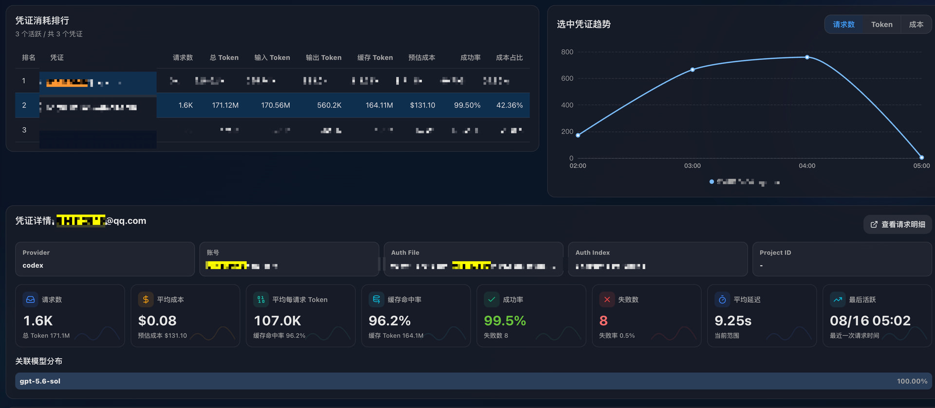
Task: Click the 失败数 red X icon
Action: 607,300
